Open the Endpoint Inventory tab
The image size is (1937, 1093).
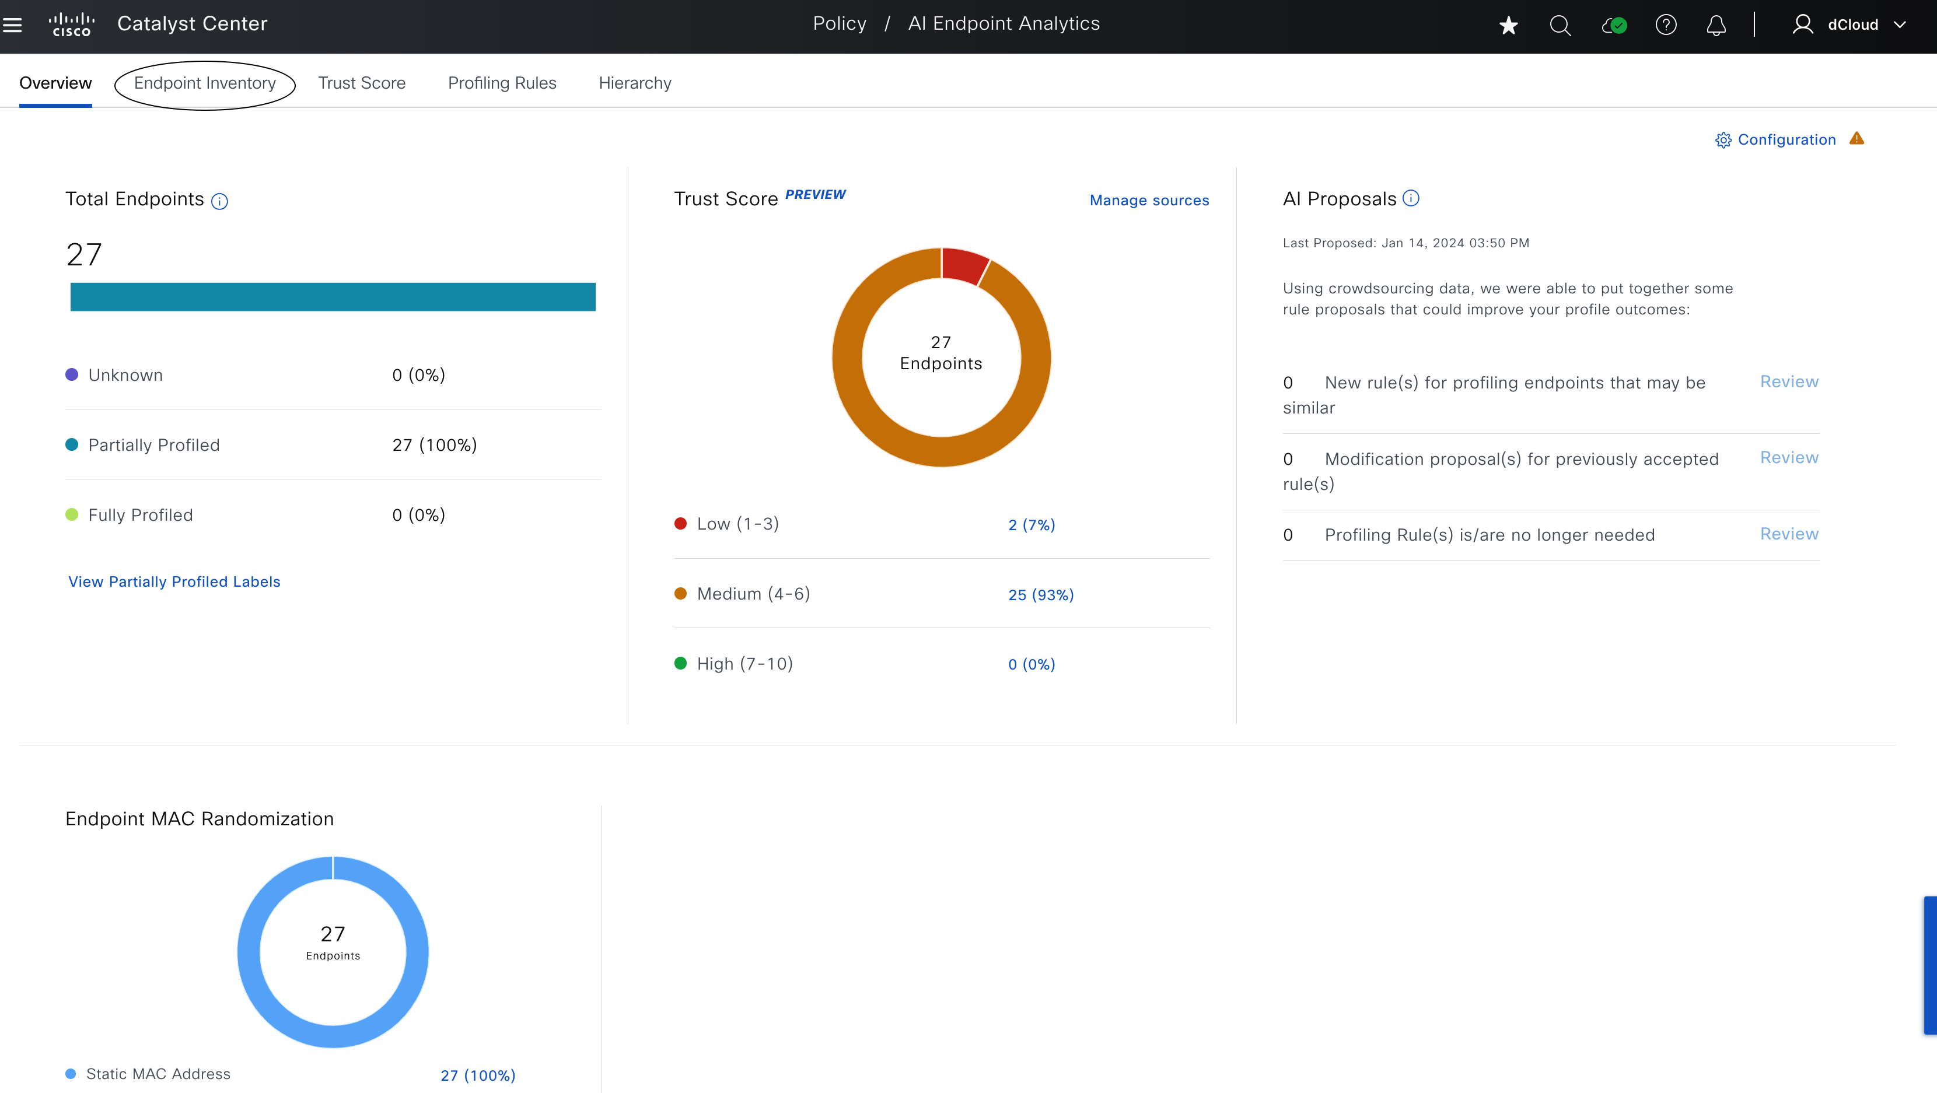point(205,83)
